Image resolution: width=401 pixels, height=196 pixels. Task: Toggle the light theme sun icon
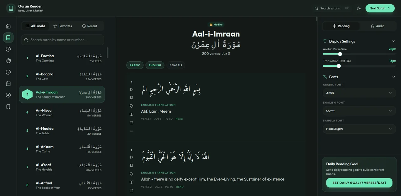(x=359, y=8)
